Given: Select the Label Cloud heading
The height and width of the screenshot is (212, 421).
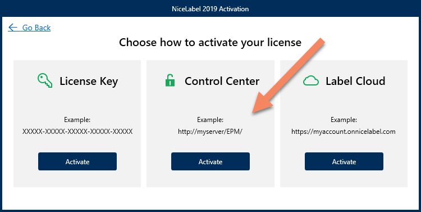Looking at the screenshot, I should click(355, 81).
